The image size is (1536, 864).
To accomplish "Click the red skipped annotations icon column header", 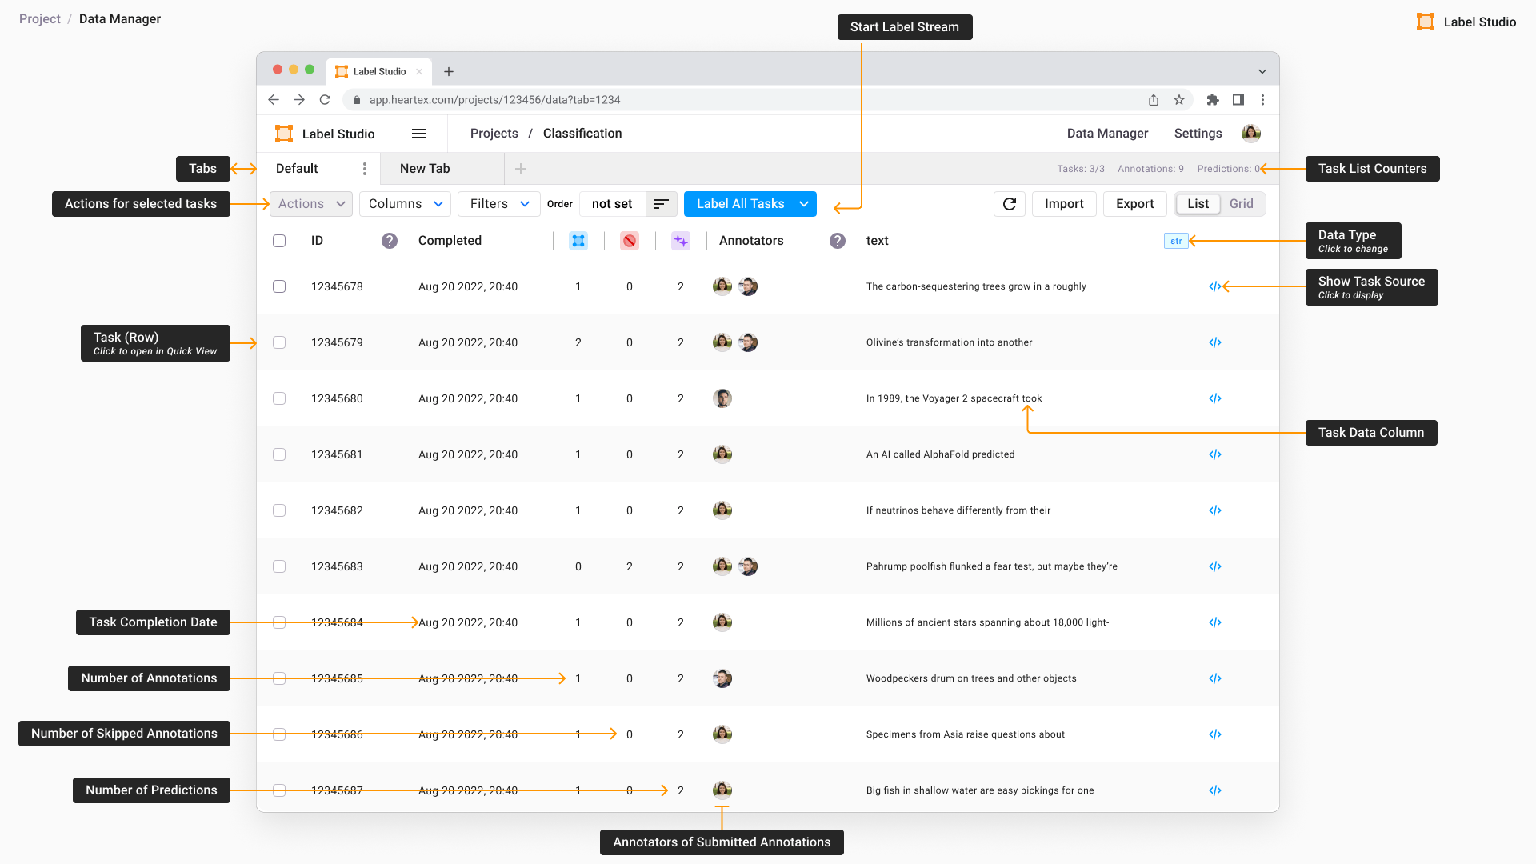I will click(x=630, y=239).
